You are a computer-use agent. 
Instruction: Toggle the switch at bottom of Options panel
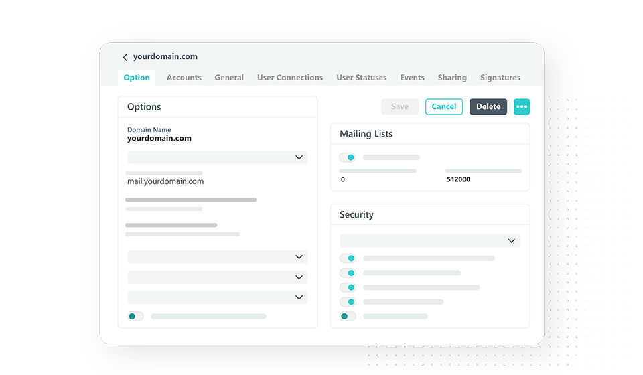(135, 316)
